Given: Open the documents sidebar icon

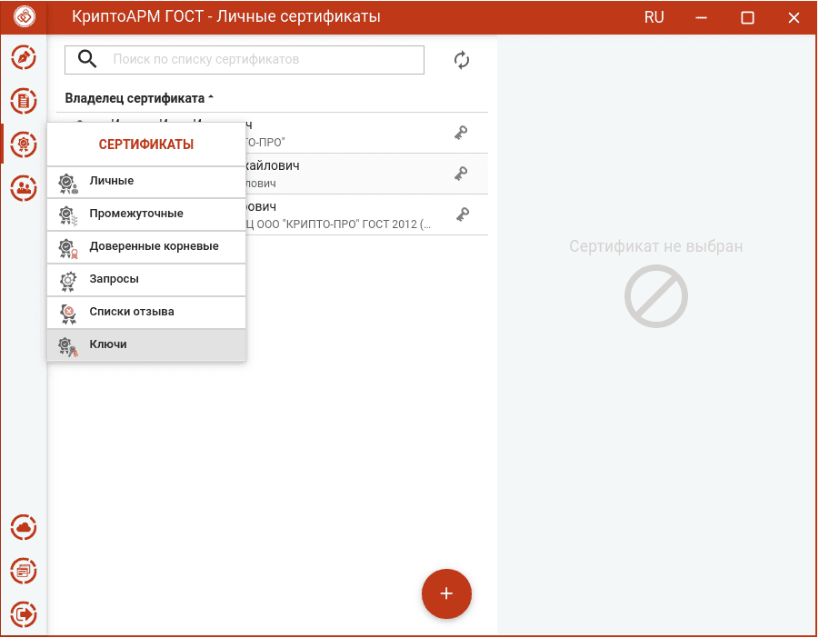Looking at the screenshot, I should pyautogui.click(x=24, y=101).
